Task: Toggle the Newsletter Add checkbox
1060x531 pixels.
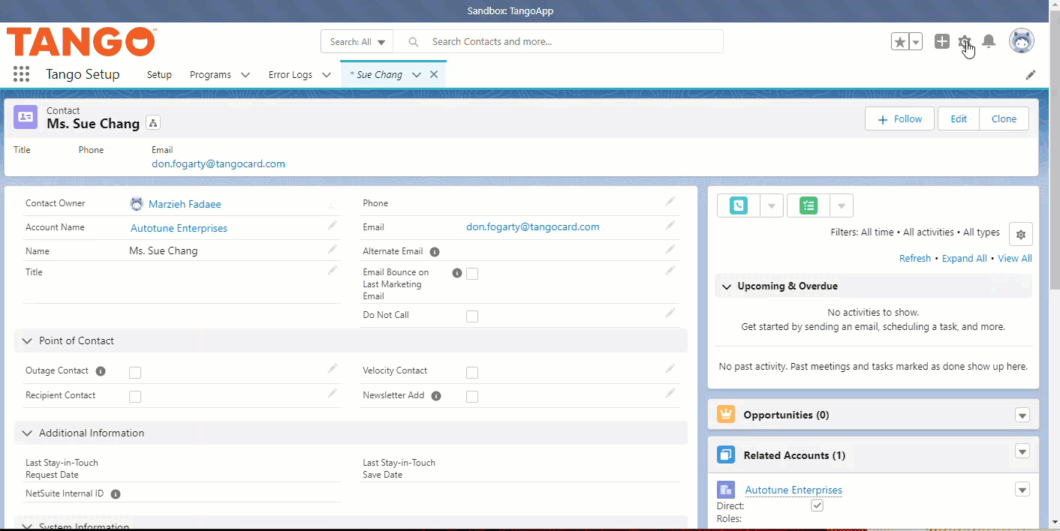Action: 472,397
